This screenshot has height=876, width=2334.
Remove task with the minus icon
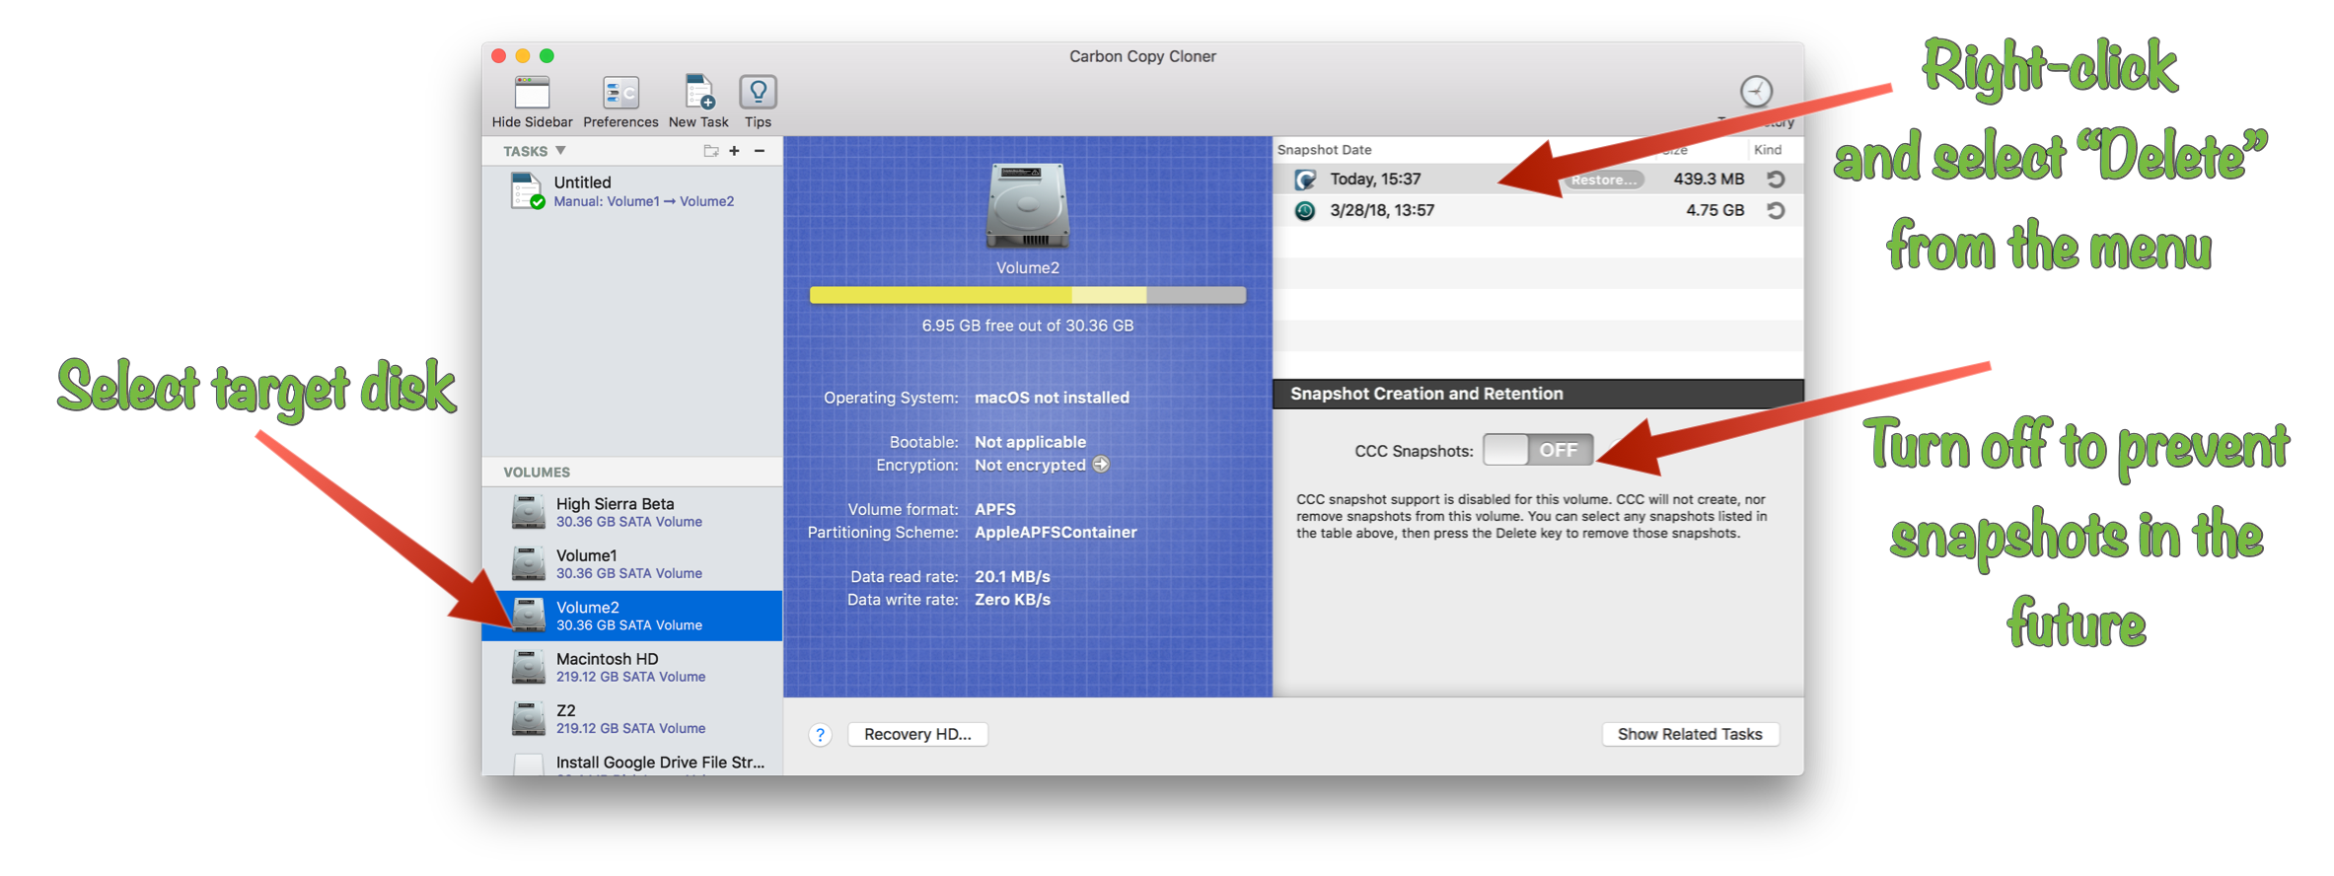[x=760, y=151]
